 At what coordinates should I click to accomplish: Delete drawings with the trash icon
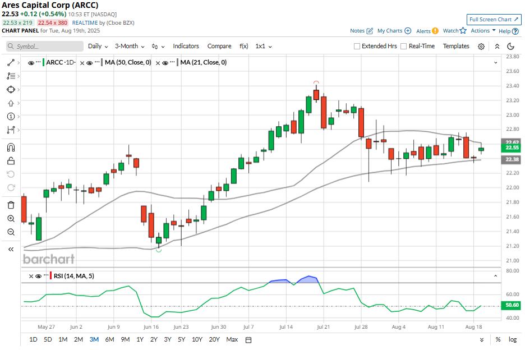[11, 205]
